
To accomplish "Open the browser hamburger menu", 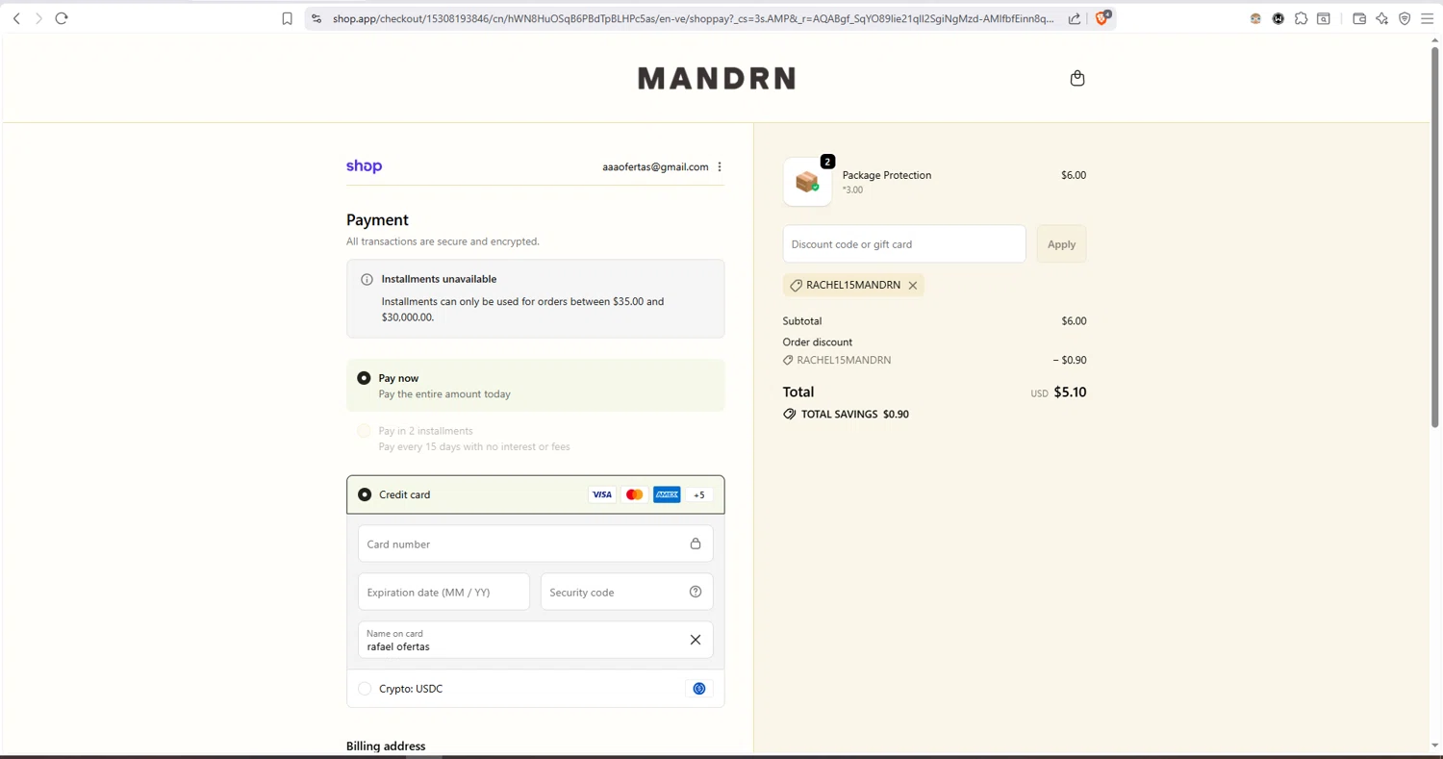I will [x=1428, y=18].
